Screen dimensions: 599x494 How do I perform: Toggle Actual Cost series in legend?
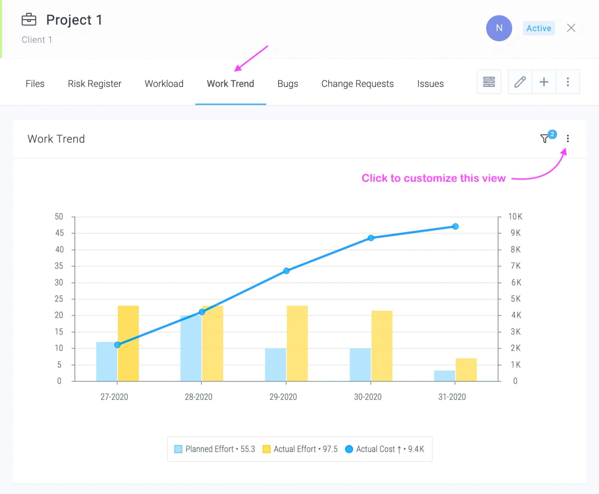click(x=384, y=449)
